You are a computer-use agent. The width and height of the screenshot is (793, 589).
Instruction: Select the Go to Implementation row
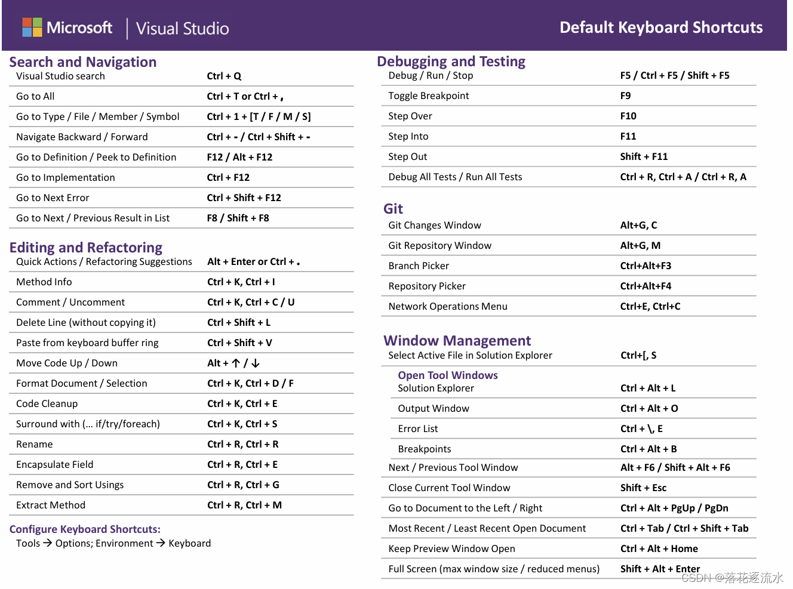pos(182,178)
